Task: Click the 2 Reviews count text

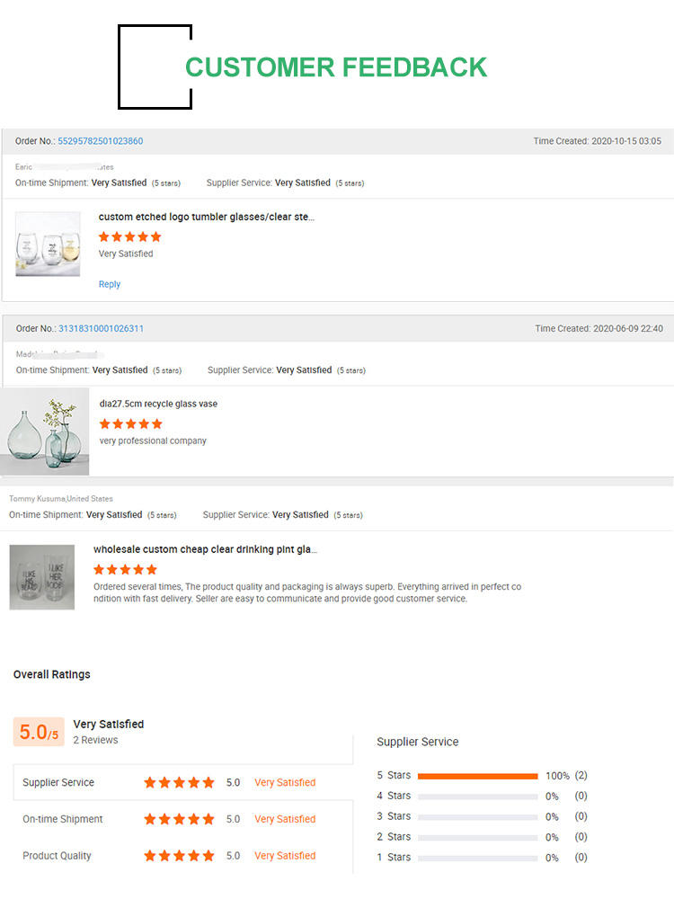Action: click(95, 740)
